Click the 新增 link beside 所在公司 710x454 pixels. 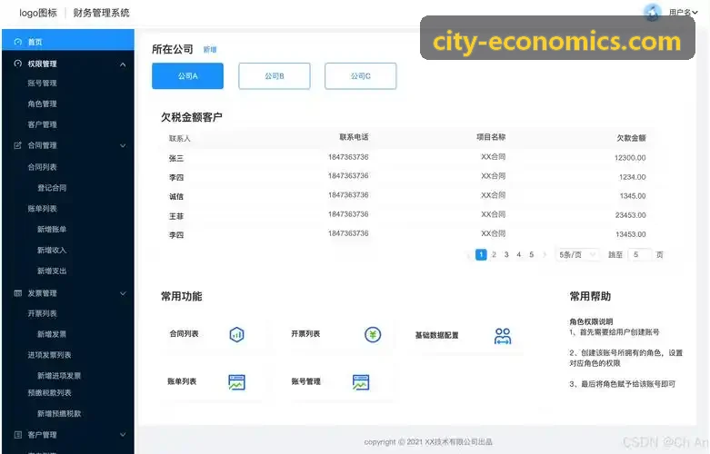click(210, 50)
